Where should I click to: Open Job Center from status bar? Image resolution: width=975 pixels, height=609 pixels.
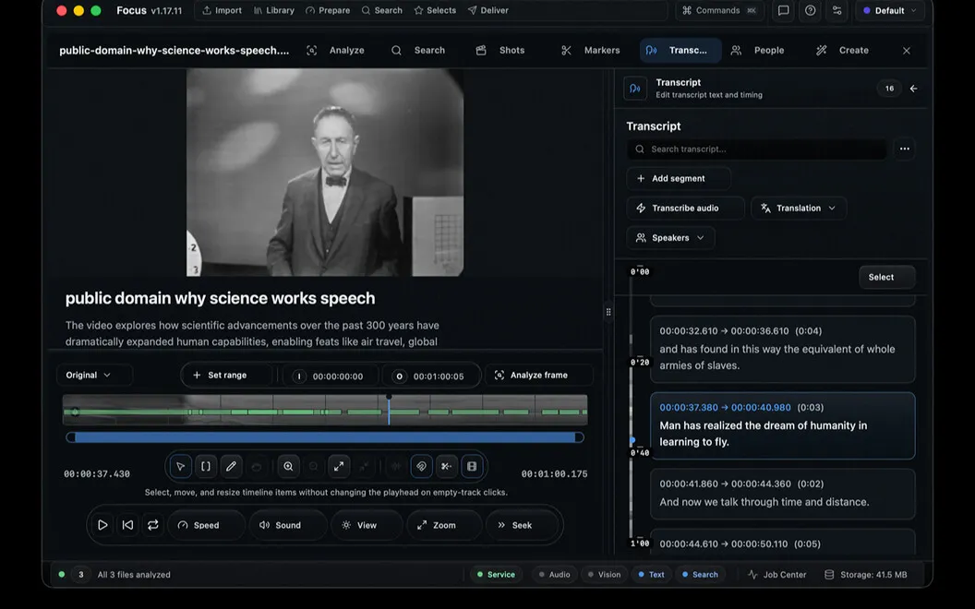tap(777, 575)
